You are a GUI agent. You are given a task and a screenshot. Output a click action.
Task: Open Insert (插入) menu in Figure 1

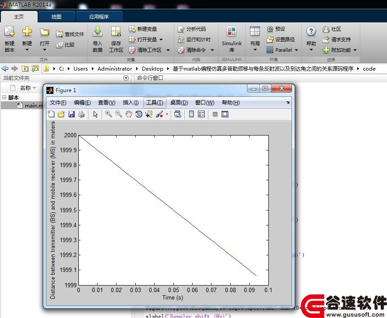130,102
